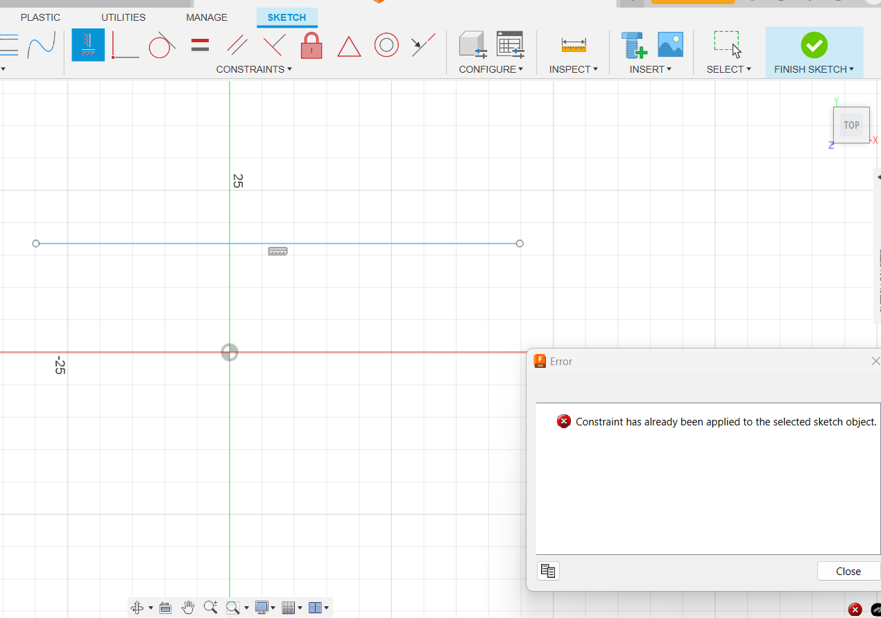Click the Grid and Snaps icon
The width and height of the screenshot is (881, 618).
point(289,608)
